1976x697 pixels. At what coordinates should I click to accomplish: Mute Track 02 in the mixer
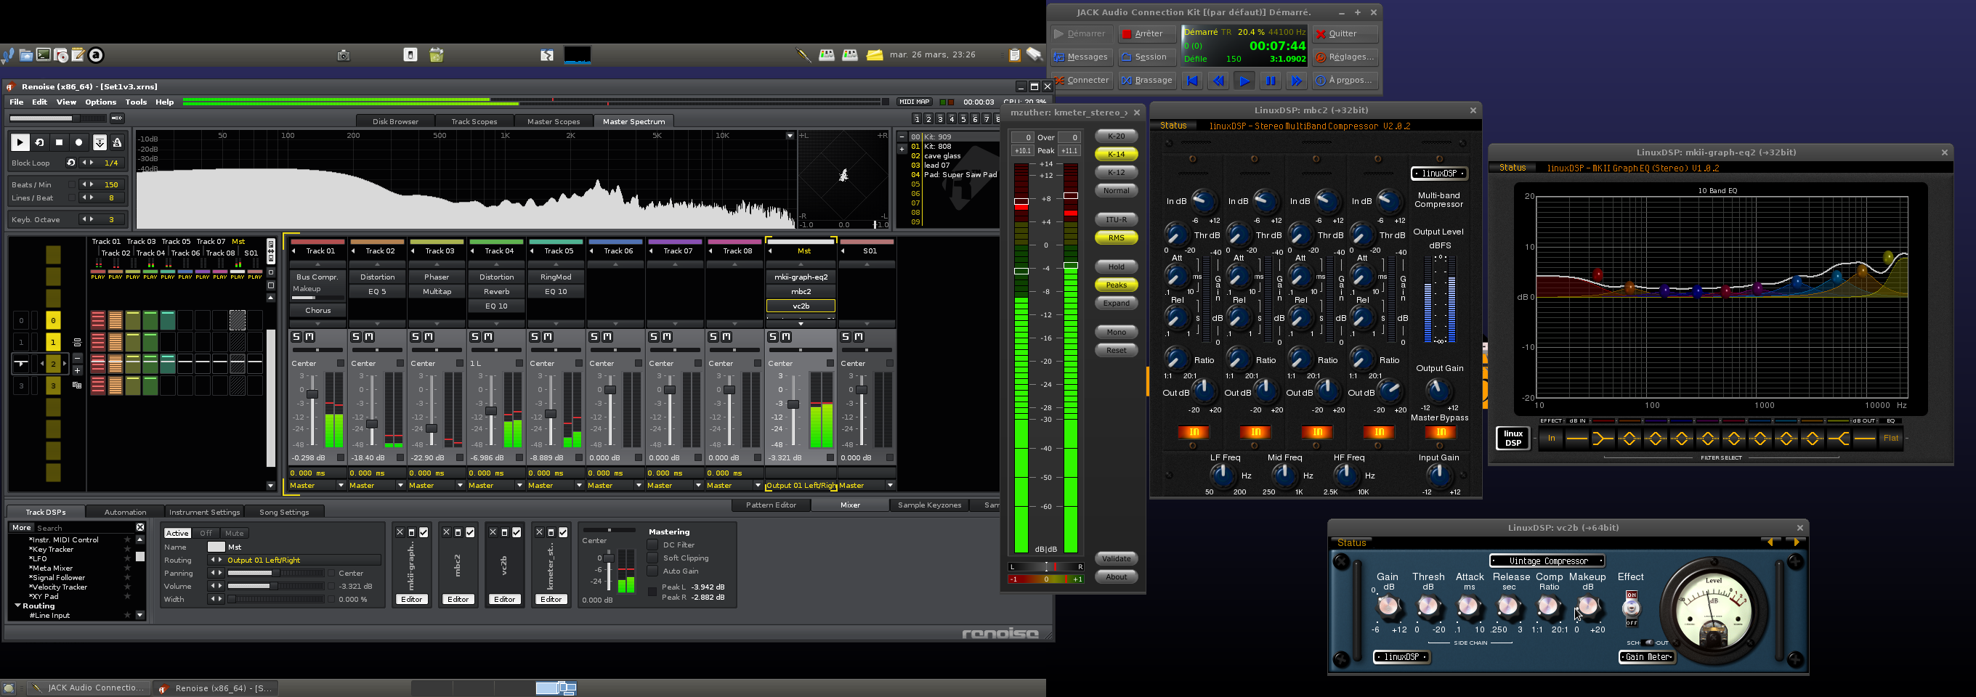click(x=369, y=337)
